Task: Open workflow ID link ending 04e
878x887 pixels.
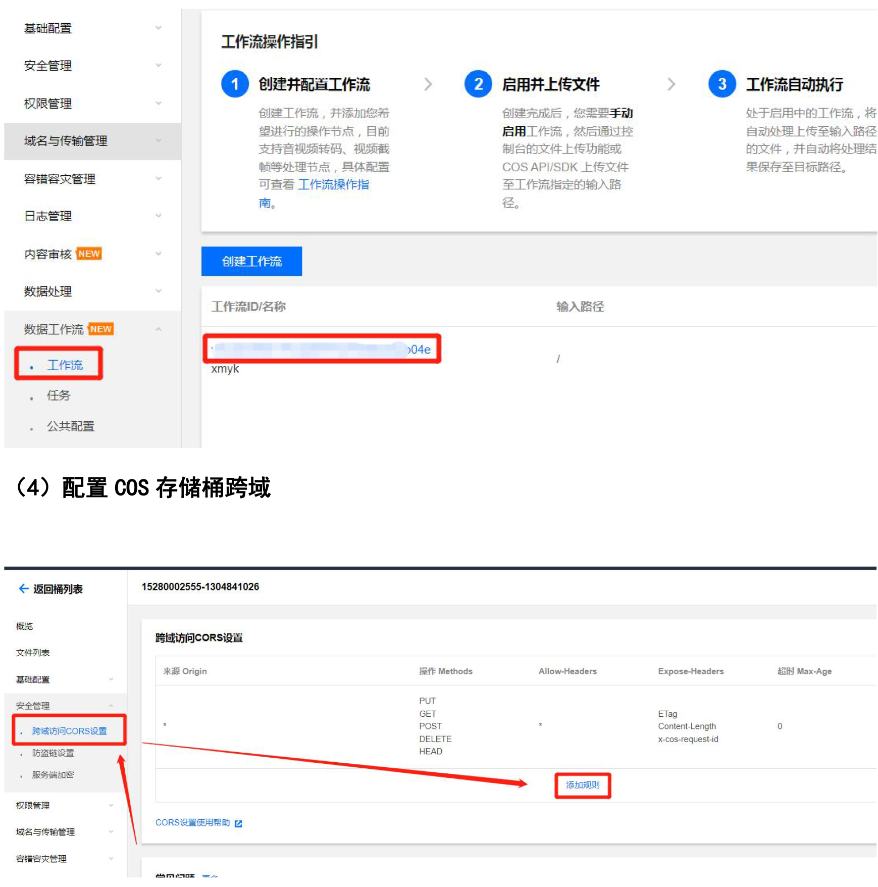Action: 322,349
